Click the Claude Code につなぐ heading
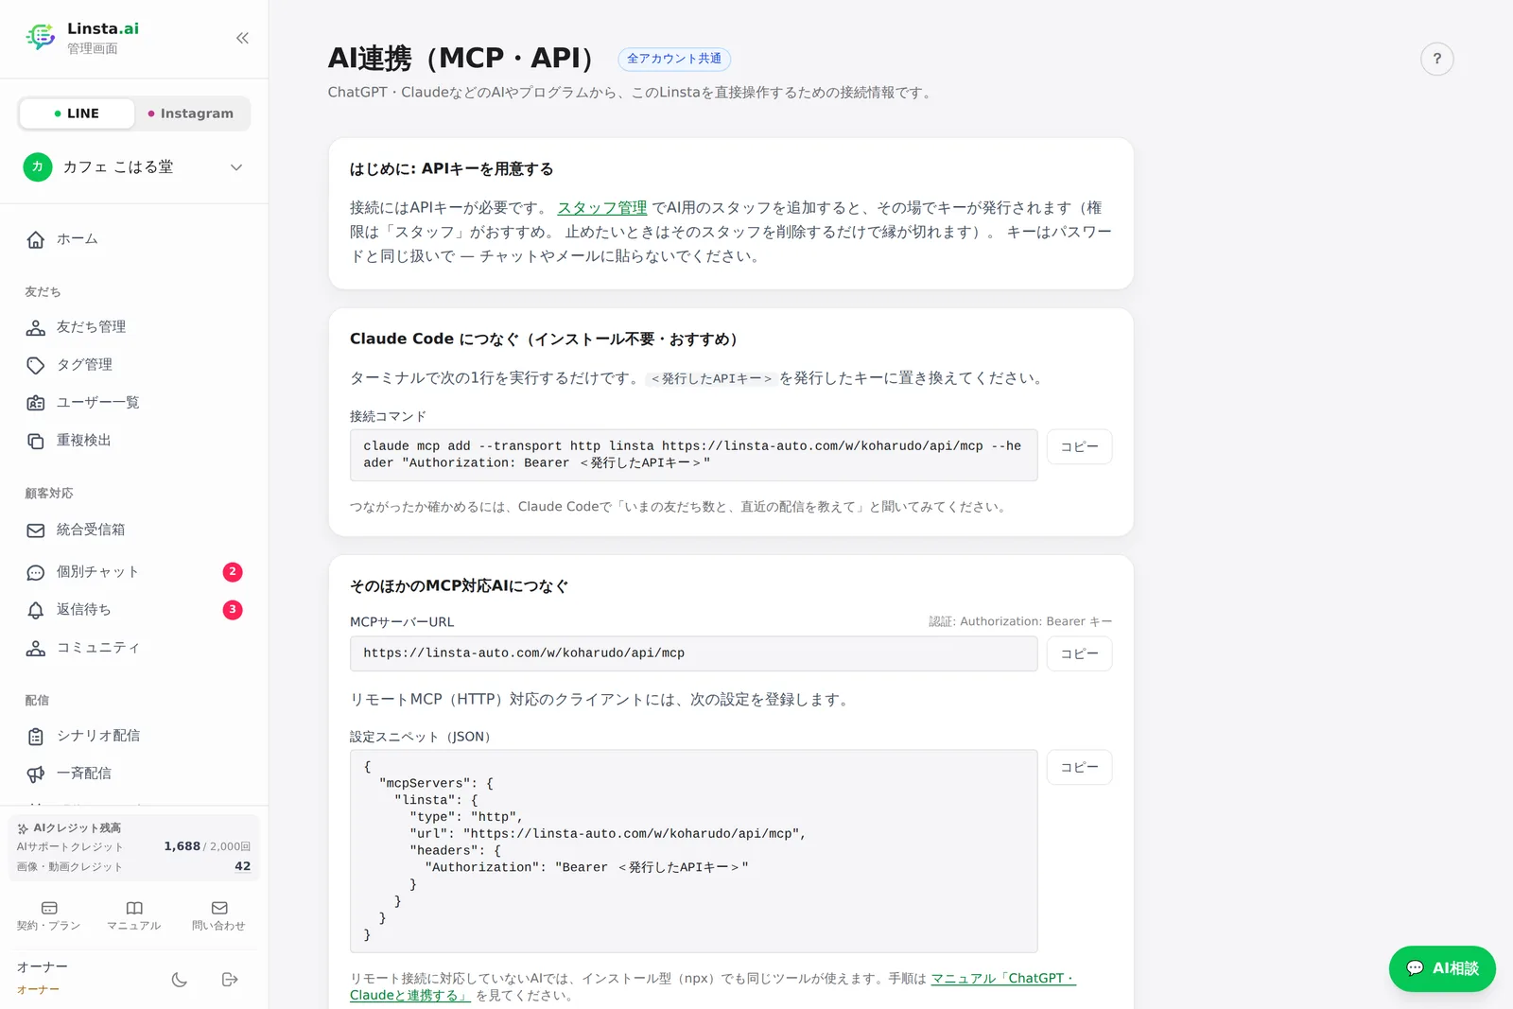This screenshot has height=1009, width=1513. [x=548, y=339]
